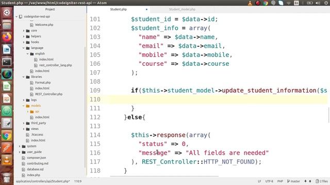
Task: Change LF line ending in status bar
Action: (259, 181)
